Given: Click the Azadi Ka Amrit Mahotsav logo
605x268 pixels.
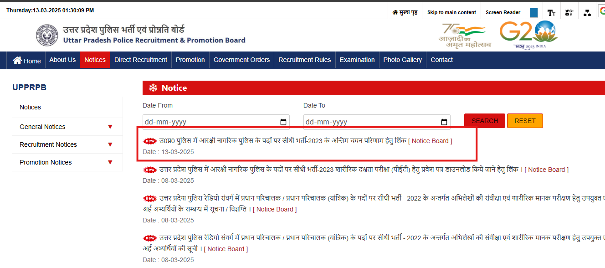Looking at the screenshot, I should click(465, 34).
